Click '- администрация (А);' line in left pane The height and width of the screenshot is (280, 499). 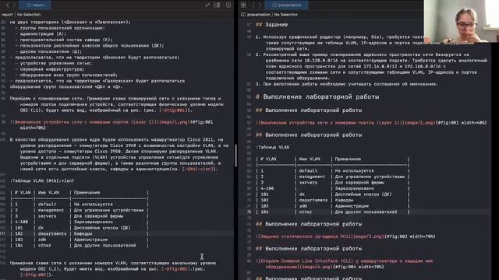coord(40,33)
